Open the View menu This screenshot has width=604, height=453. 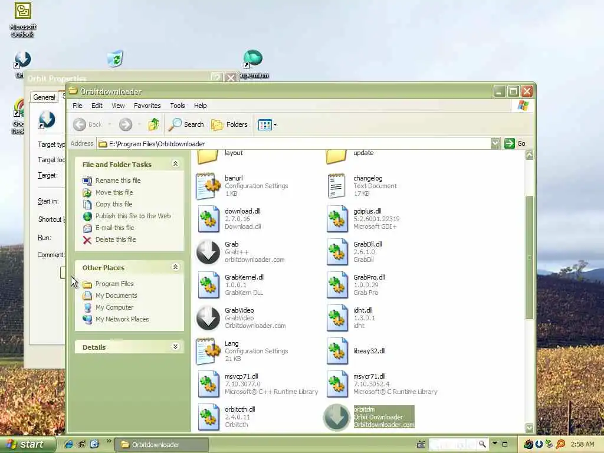click(x=118, y=106)
